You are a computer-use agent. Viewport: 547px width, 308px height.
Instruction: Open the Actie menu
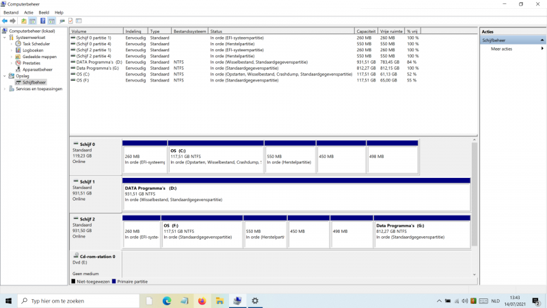pos(28,12)
